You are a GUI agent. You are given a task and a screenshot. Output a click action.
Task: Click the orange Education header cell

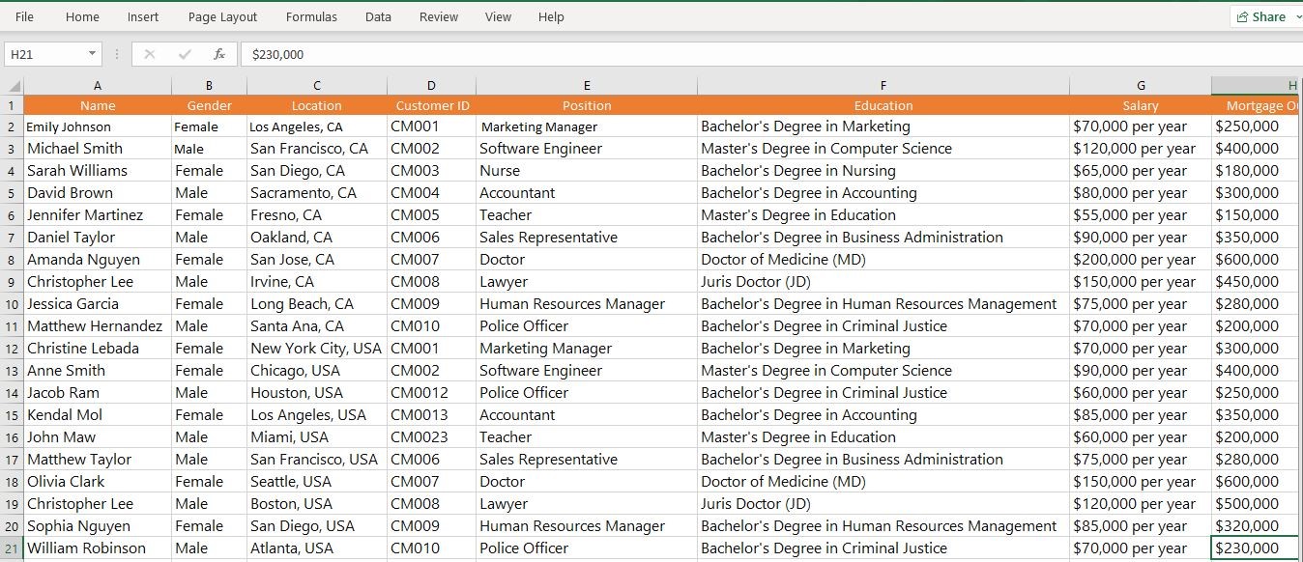tap(883, 105)
